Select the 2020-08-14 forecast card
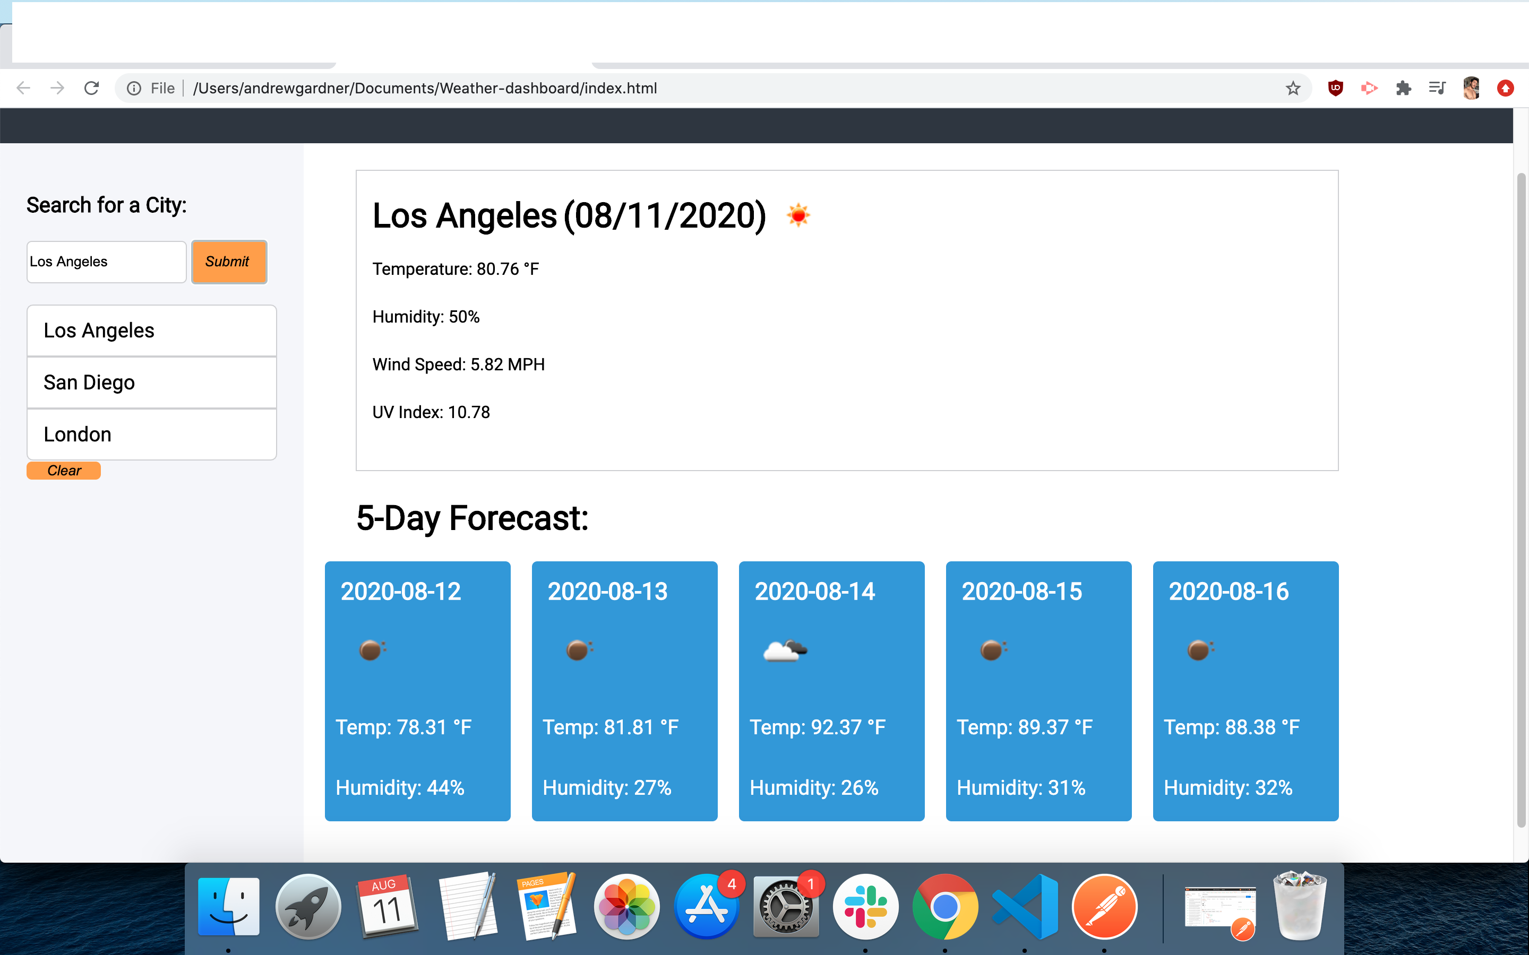The image size is (1529, 955). 831,692
